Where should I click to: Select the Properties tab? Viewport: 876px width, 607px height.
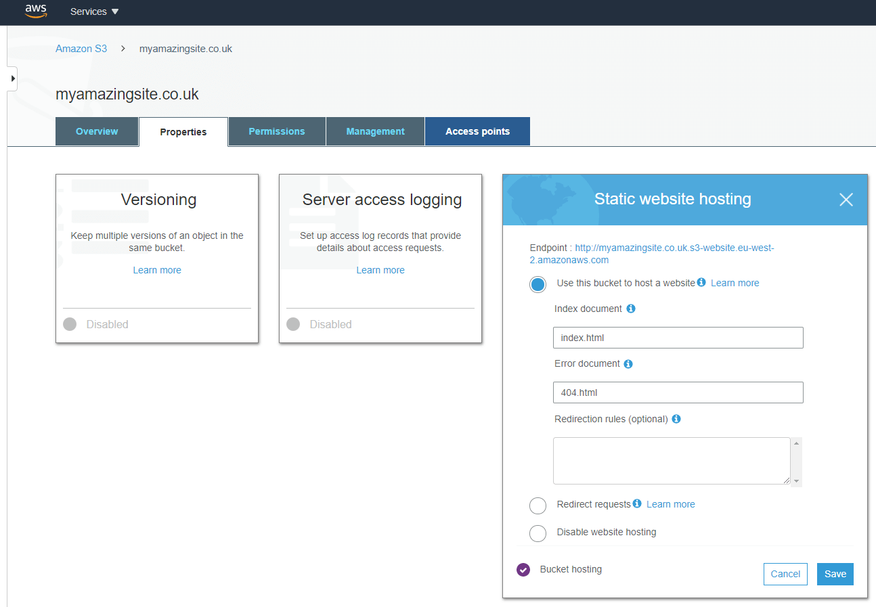(183, 132)
